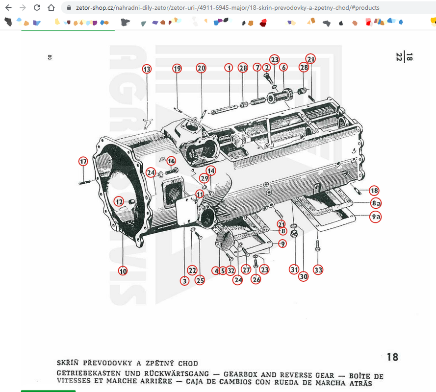Select part callout 16 in diagram

(x=171, y=161)
